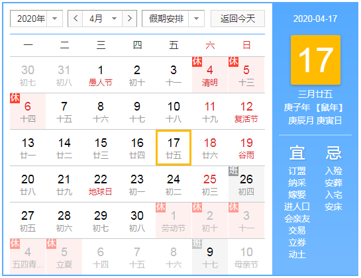Select April 22 地球日
Image resolution: width=361 pixels, height=278 pixels.
[x=101, y=184]
